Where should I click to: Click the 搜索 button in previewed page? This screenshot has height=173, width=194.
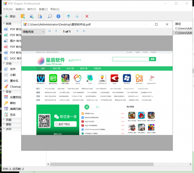pyautogui.click(x=152, y=59)
